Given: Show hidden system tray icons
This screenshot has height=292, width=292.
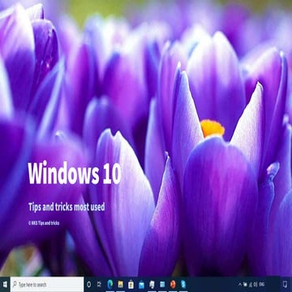Looking at the screenshot, I should [x=240, y=284].
